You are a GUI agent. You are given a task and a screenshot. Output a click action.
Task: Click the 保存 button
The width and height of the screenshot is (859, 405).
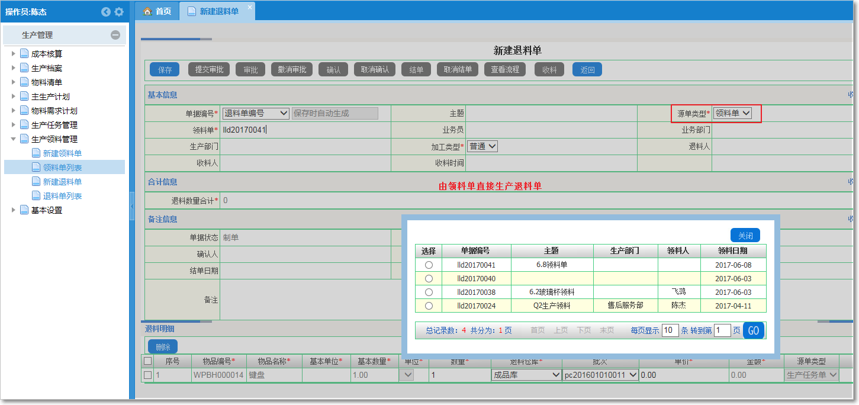(x=164, y=69)
